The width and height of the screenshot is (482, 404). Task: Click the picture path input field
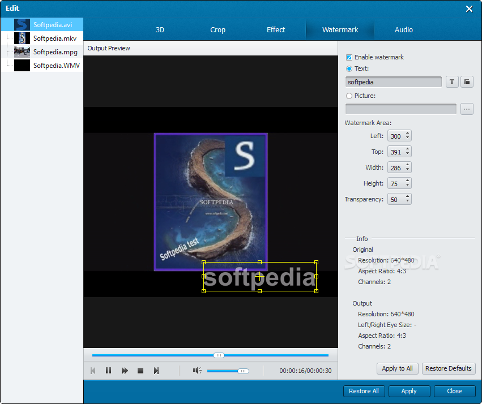pos(401,109)
